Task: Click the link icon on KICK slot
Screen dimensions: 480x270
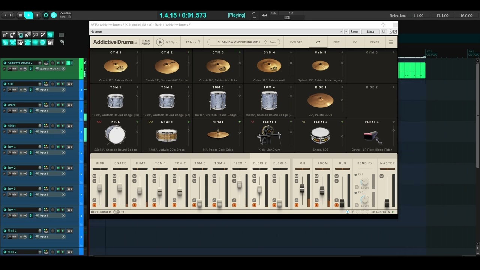Action: (99, 122)
